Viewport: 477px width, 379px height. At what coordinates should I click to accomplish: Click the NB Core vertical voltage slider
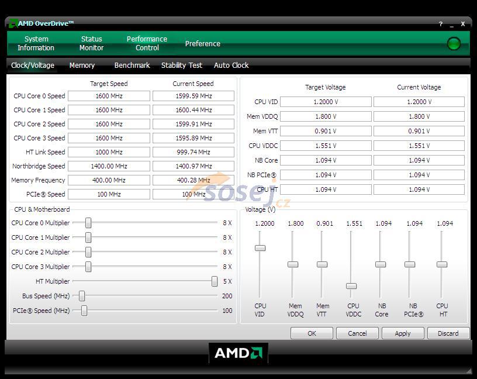pyautogui.click(x=381, y=264)
